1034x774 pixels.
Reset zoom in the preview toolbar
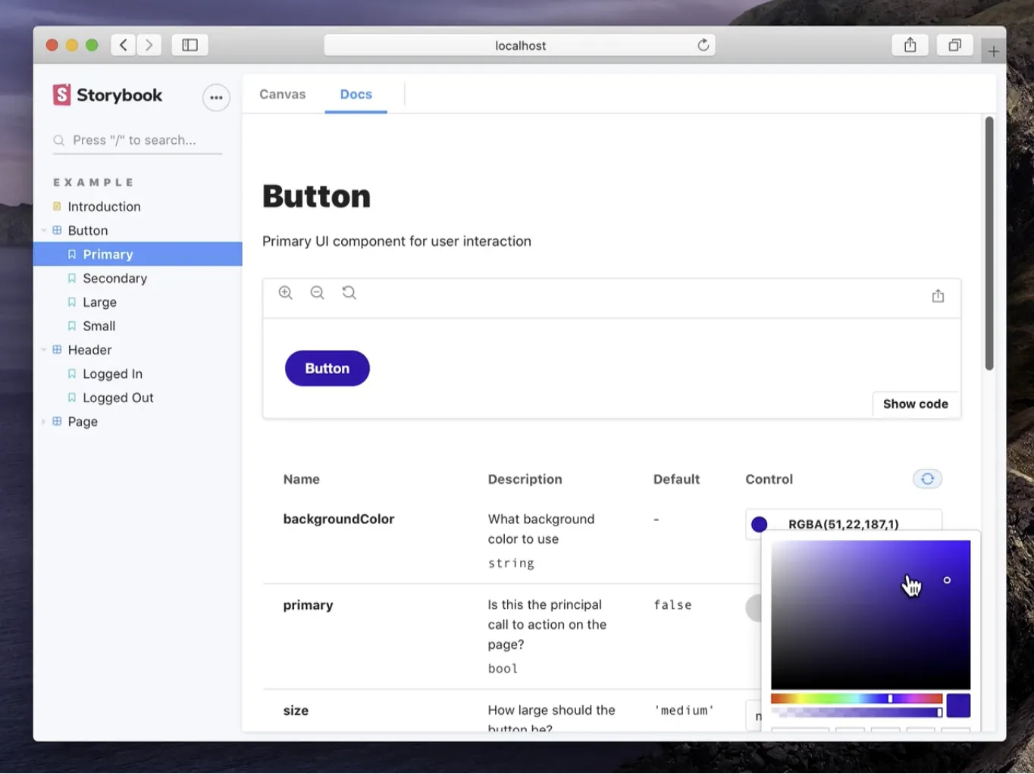[x=349, y=293]
